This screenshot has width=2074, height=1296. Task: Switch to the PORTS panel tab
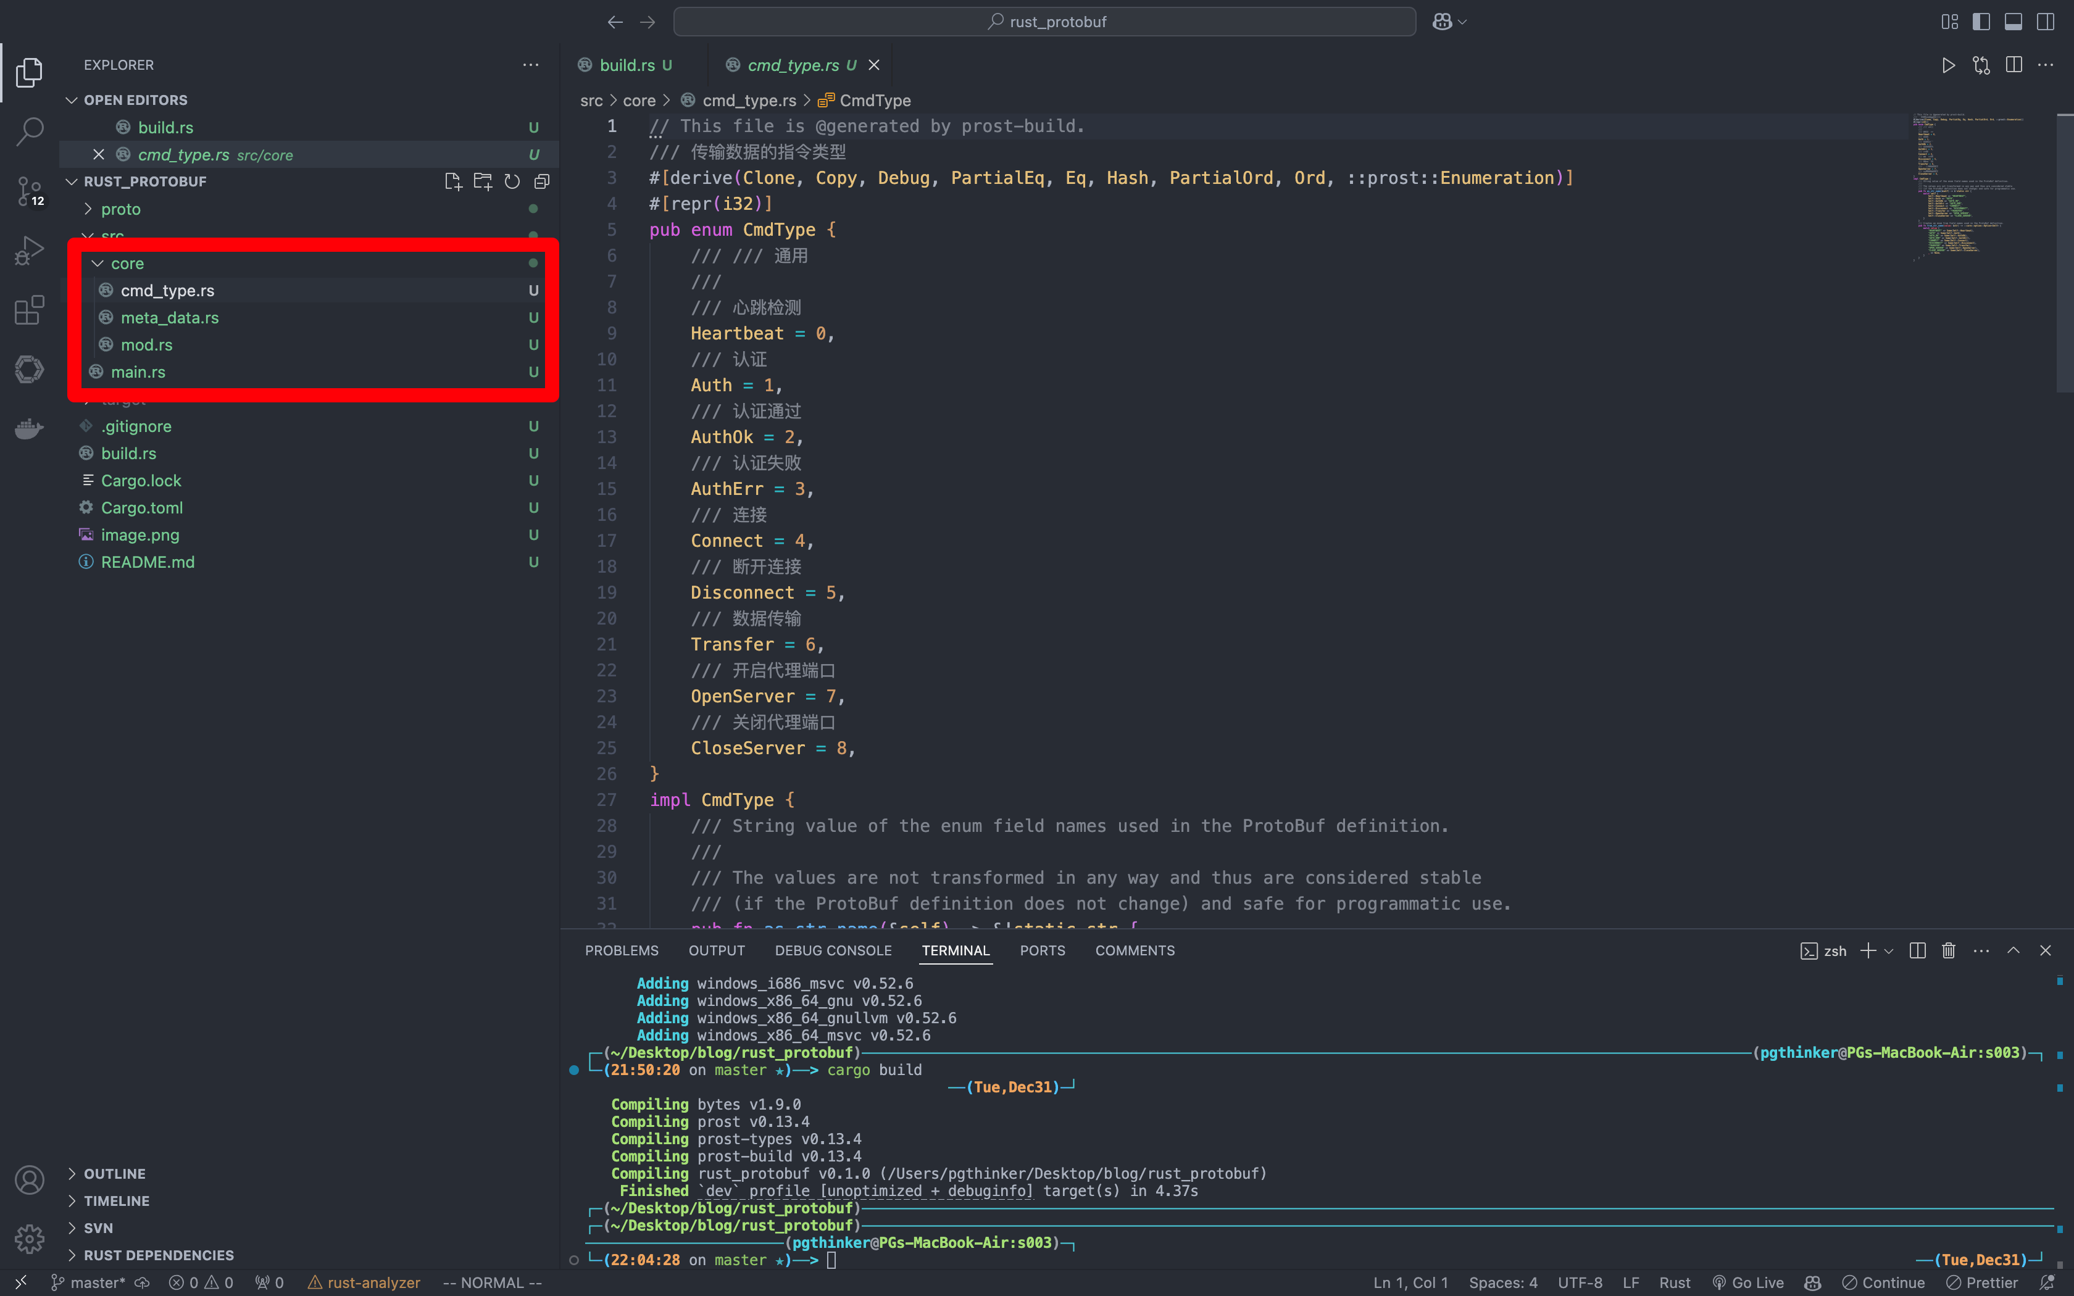click(x=1042, y=950)
